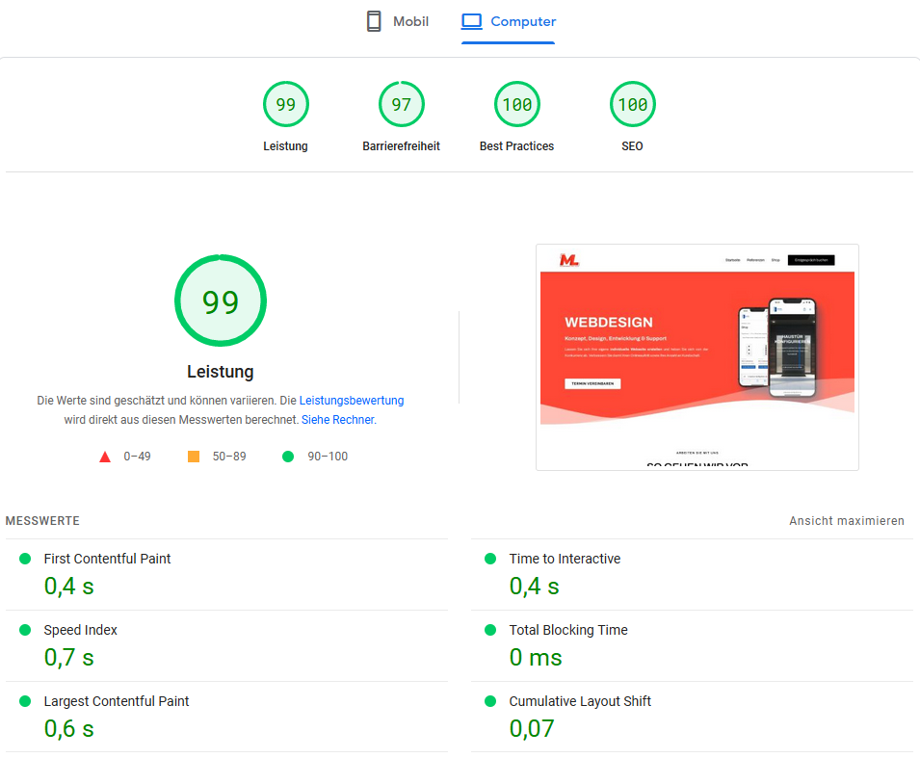Click the 50–89 legend range text
This screenshot has width=920, height=758.
tap(229, 457)
